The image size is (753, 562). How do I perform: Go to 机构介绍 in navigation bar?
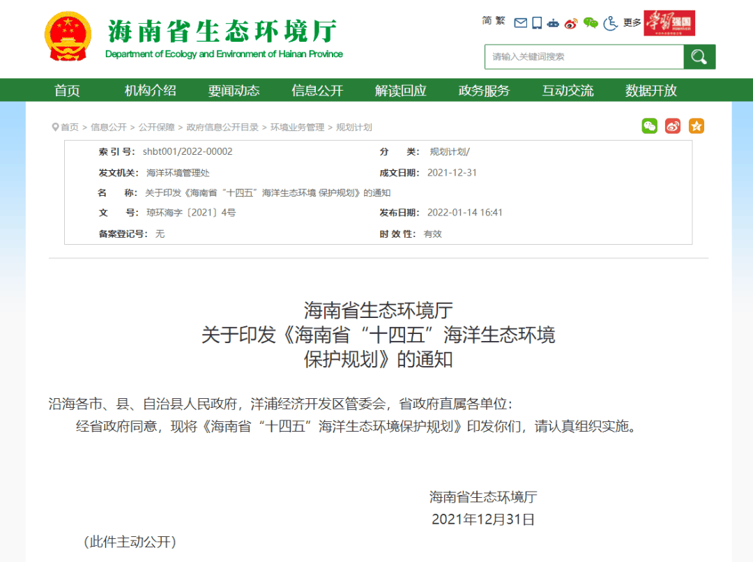click(x=151, y=91)
